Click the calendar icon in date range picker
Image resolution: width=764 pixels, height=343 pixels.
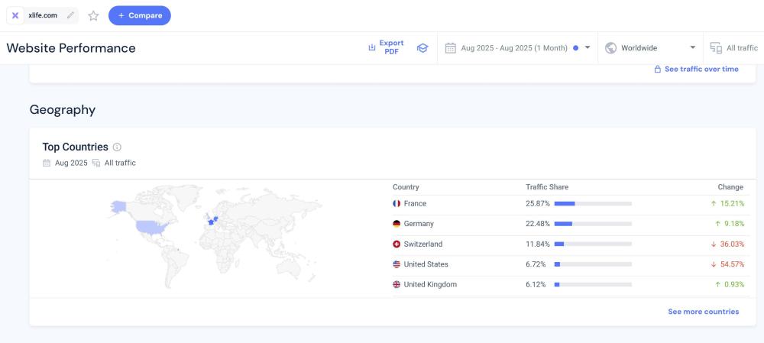(x=451, y=48)
